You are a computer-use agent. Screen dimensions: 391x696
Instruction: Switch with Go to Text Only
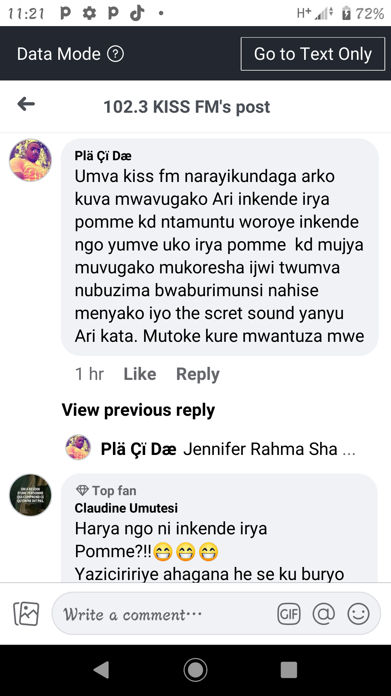tap(313, 54)
